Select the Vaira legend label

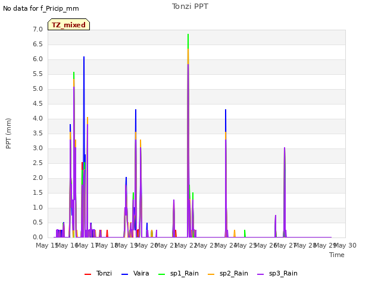[x=141, y=273]
